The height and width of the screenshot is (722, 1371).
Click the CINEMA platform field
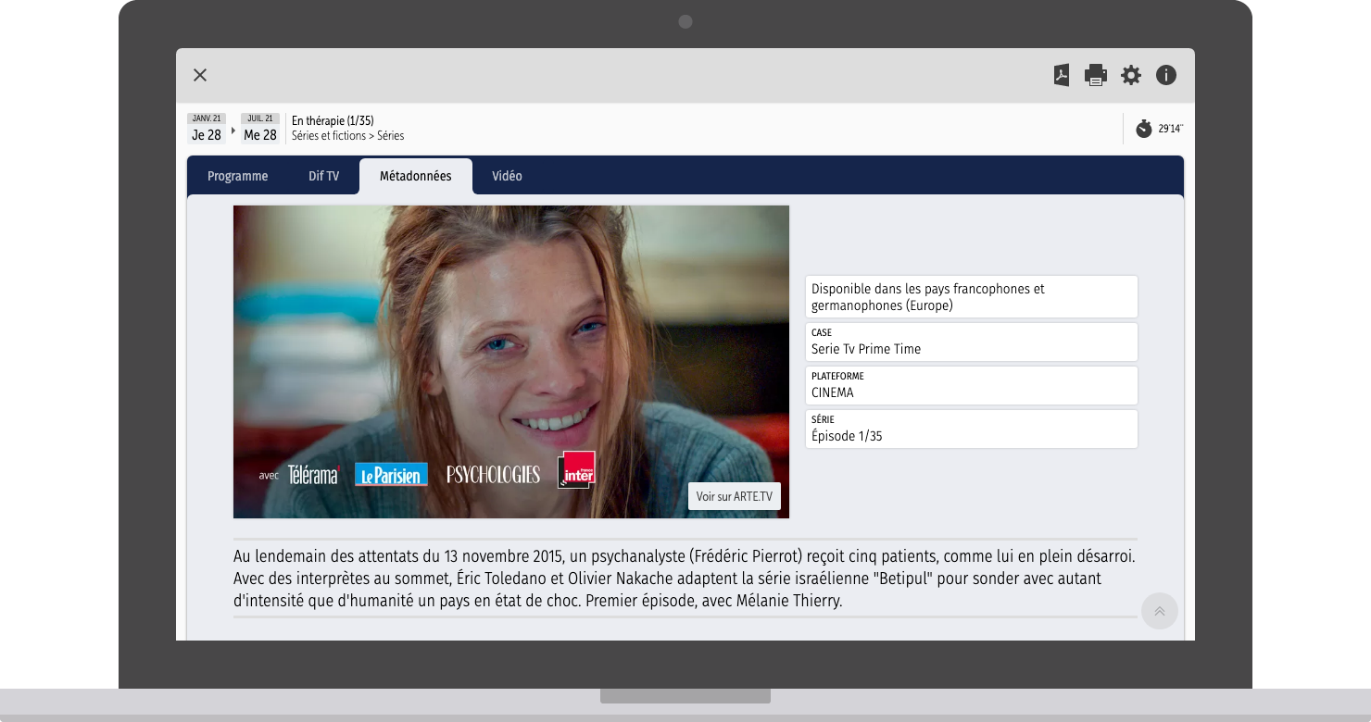tap(972, 385)
